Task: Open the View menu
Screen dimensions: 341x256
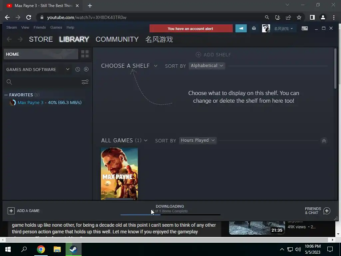Action: pos(25,27)
